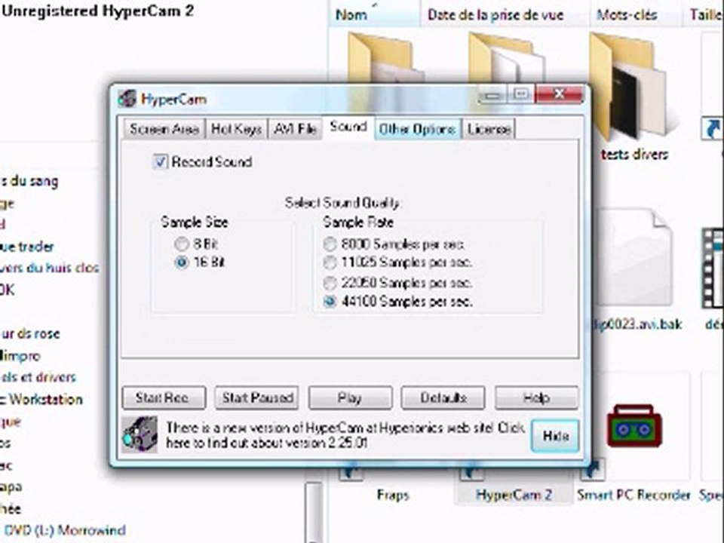This screenshot has height=543, width=724.
Task: Sort by Date de la prise de vue
Action: click(x=505, y=14)
